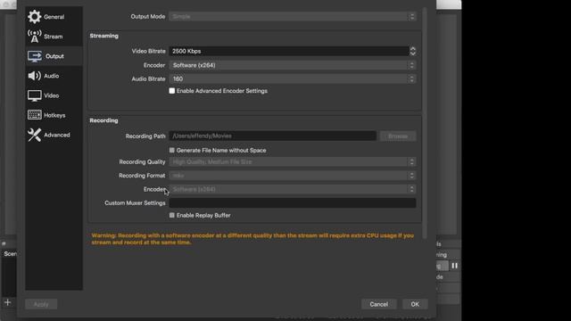Click the Browse button
571x321 pixels.
[x=398, y=136]
